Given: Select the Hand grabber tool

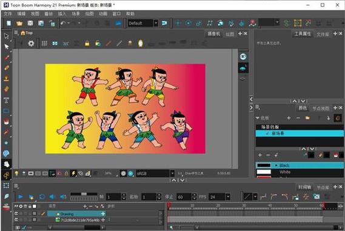Looking at the screenshot, I should pos(7,164).
